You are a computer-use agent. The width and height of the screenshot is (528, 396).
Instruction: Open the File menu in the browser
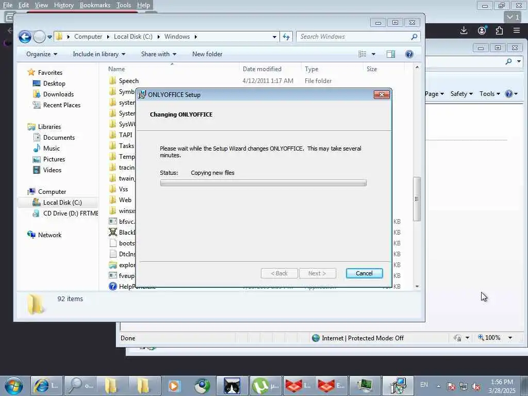pos(7,5)
